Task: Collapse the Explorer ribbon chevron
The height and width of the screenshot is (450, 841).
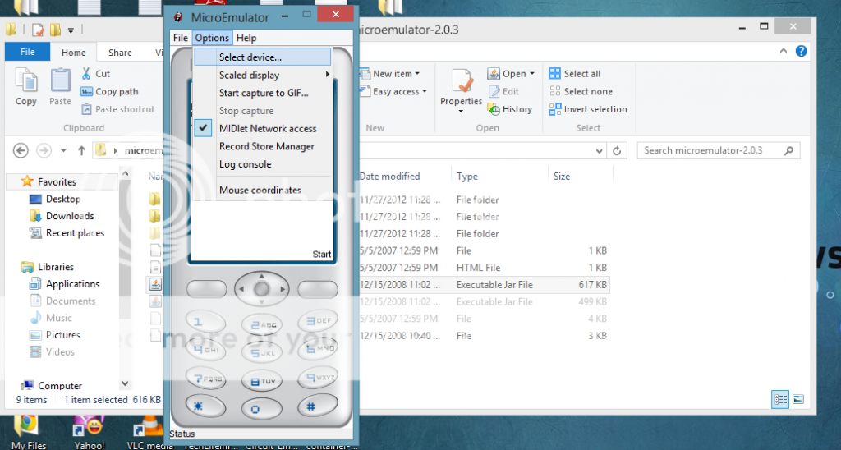Action: pos(784,51)
